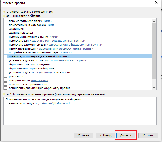Select 'удалить навсегда' row text

click(x=21, y=33)
